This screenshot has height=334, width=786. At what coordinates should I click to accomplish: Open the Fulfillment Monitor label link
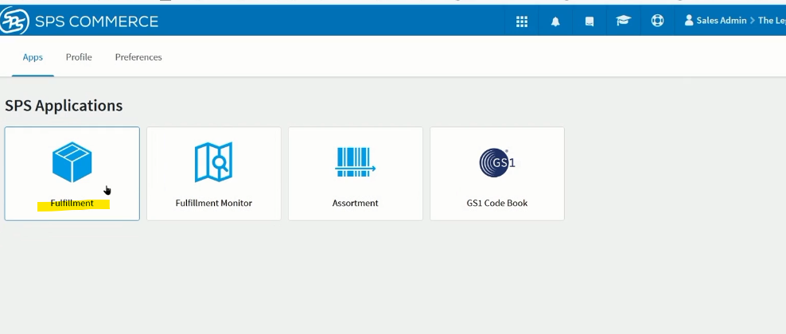(x=213, y=204)
